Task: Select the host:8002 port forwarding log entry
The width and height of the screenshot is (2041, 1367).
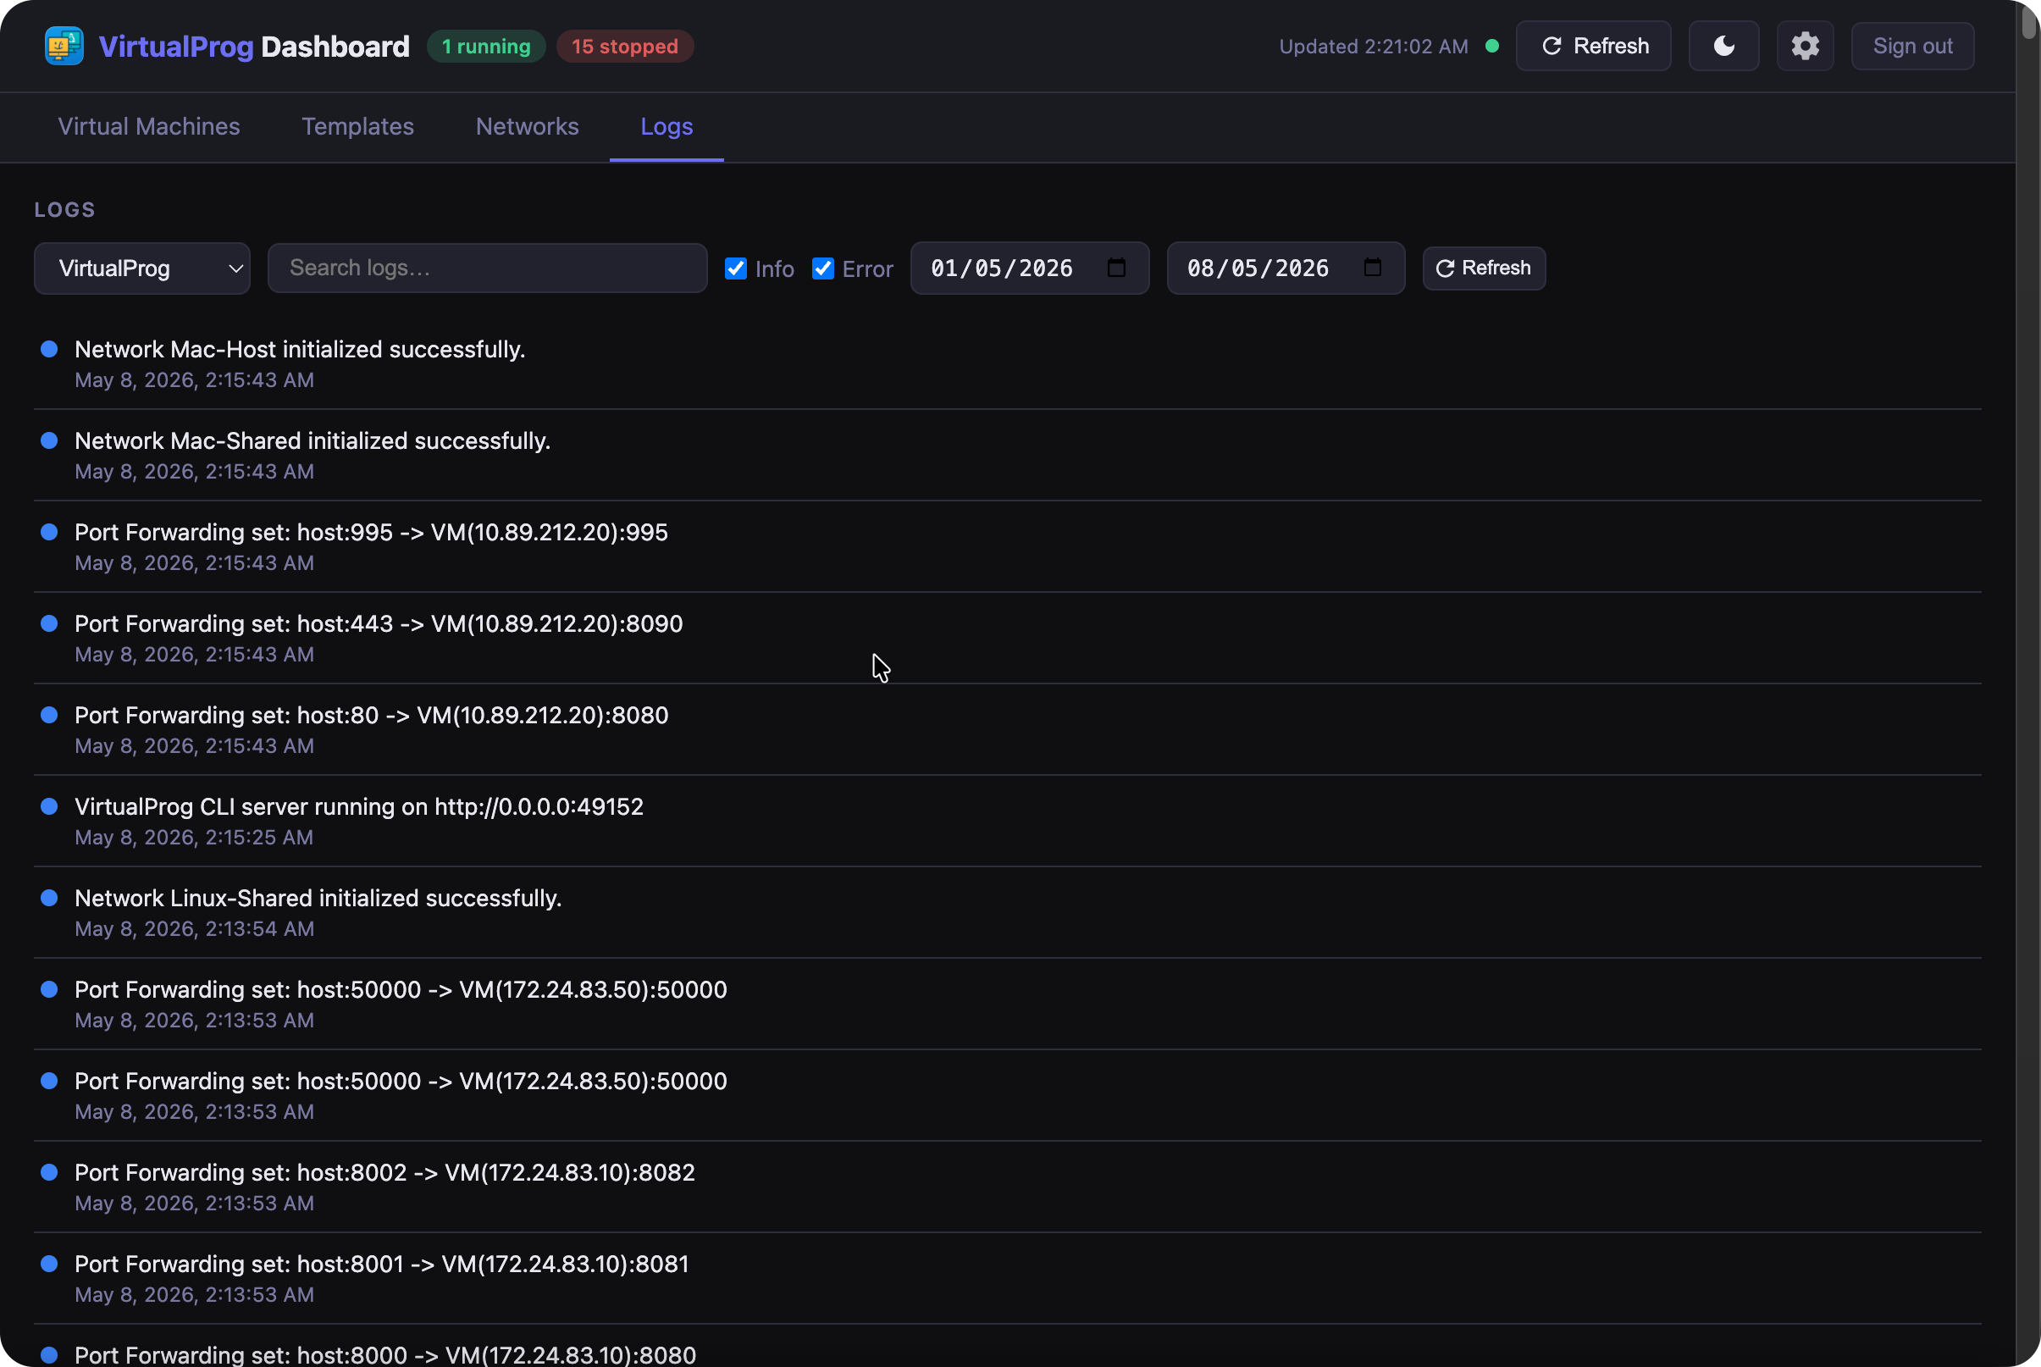Action: tap(1008, 1187)
